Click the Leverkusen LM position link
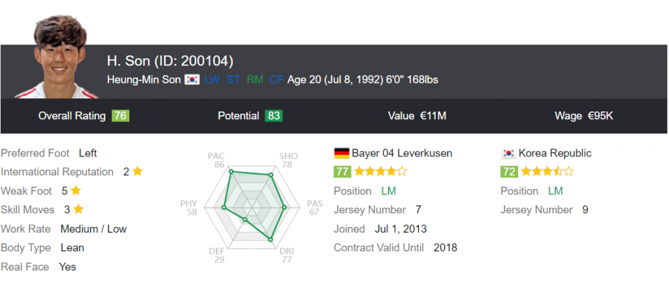669x296 pixels. 388,191
